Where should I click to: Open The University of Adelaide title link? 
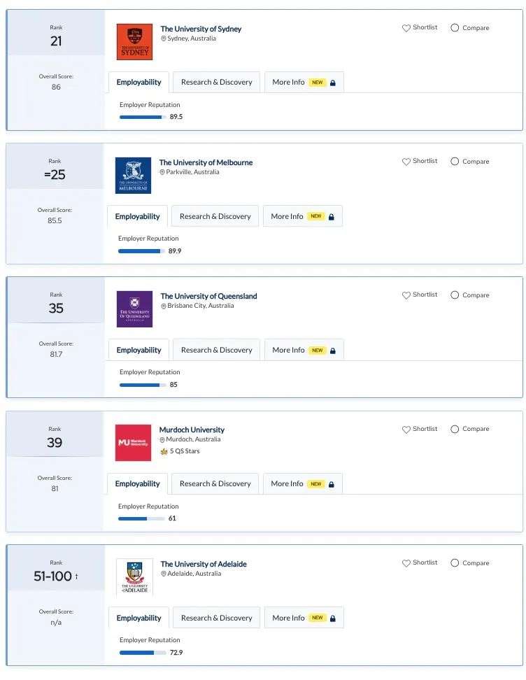click(204, 564)
